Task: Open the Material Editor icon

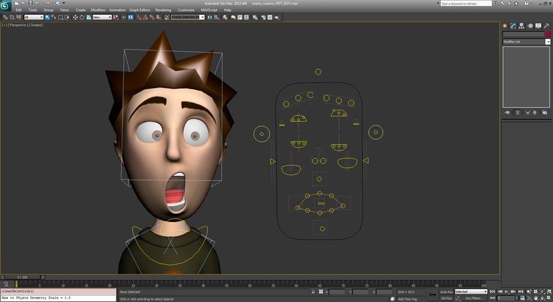Action: pos(255,17)
